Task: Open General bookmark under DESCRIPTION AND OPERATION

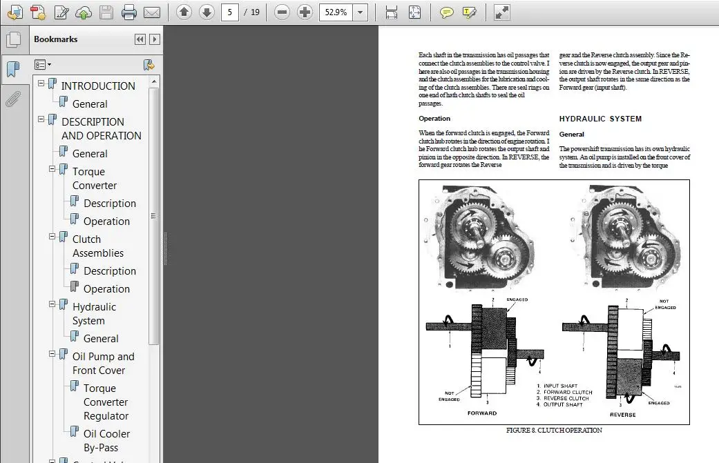Action: (x=90, y=154)
